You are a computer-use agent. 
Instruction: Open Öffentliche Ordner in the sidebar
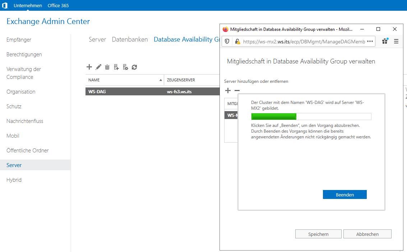tap(28, 151)
